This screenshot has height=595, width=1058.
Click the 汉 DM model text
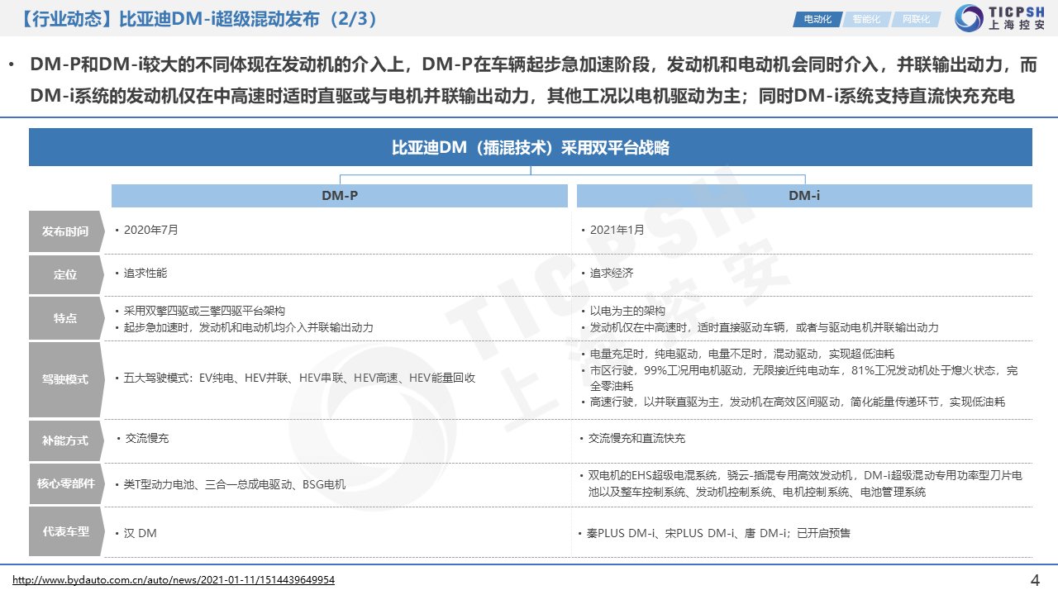tap(140, 533)
